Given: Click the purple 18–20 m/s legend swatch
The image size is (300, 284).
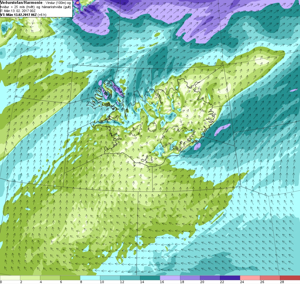Looking at the screenshot, I should tap(190, 278).
